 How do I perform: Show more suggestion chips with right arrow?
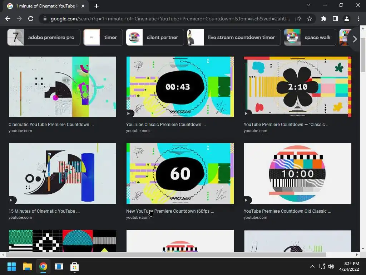[x=355, y=39]
